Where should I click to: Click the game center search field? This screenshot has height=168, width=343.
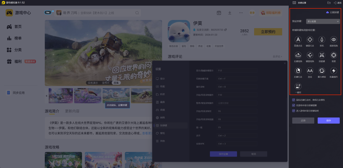[x=97, y=13]
